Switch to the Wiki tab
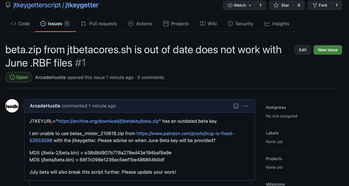Viewport: 349px width, 186px height. pyautogui.click(x=208, y=24)
